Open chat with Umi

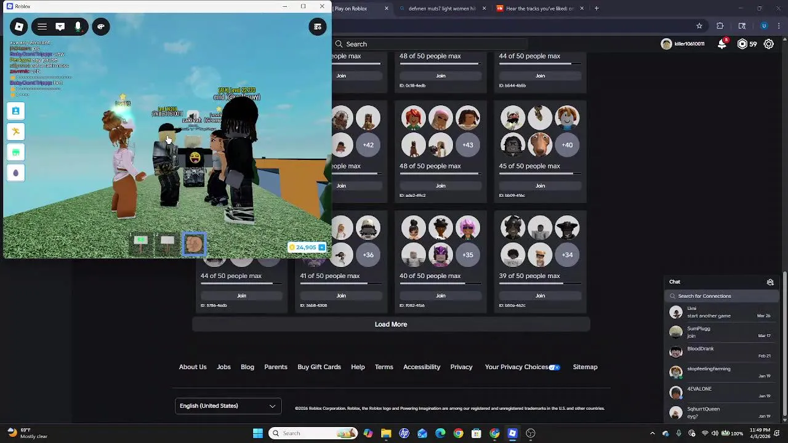pos(723,313)
